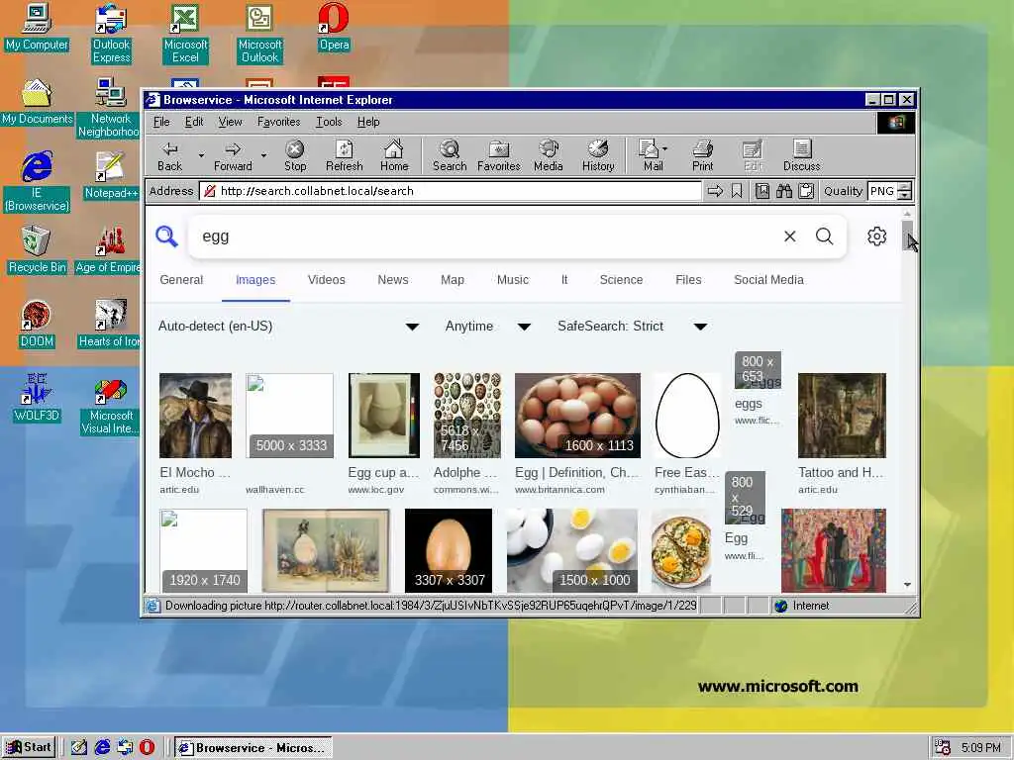Open the Auto-detect (en-US) language dropdown

[288, 327]
